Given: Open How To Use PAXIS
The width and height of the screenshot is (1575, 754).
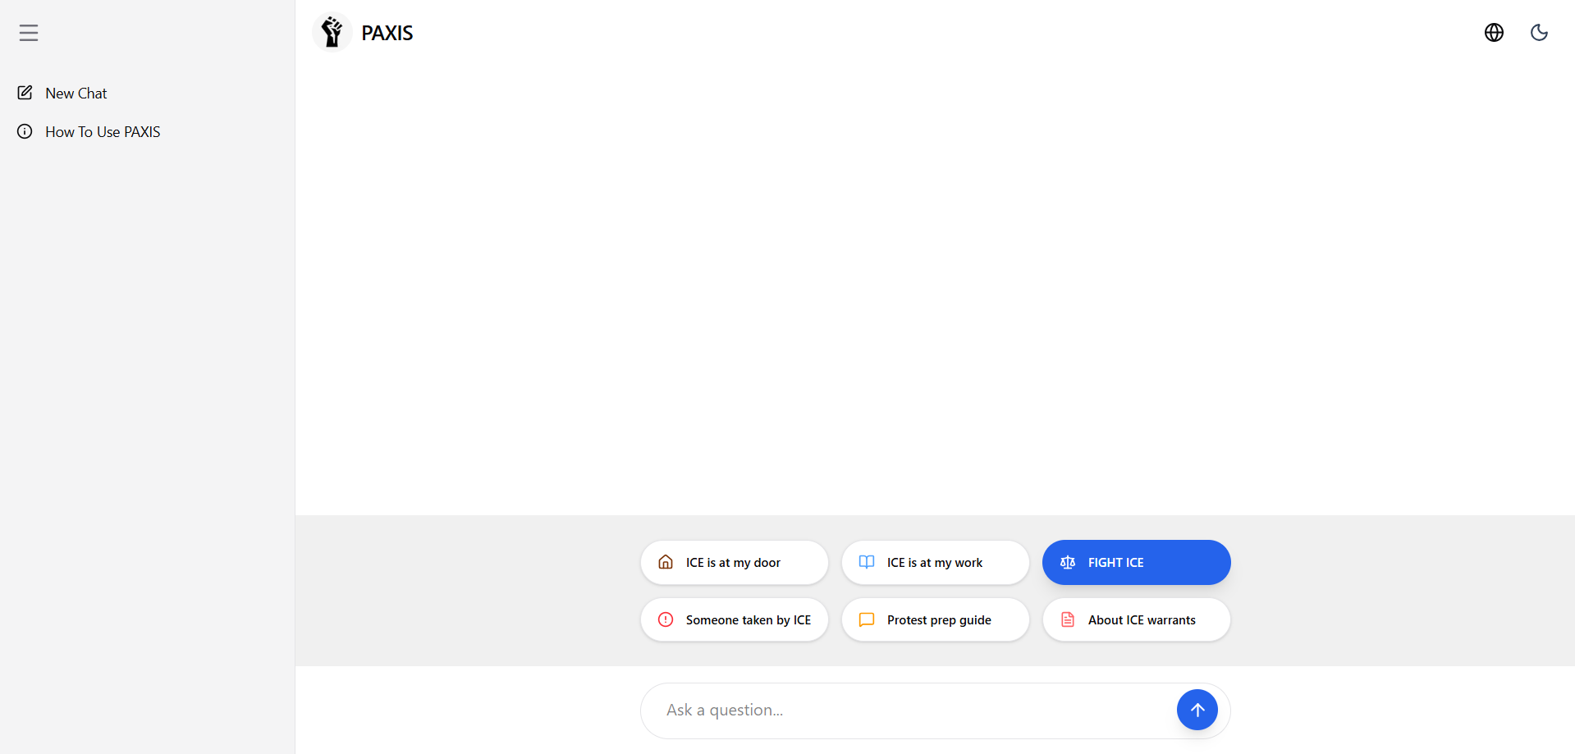Looking at the screenshot, I should (103, 132).
